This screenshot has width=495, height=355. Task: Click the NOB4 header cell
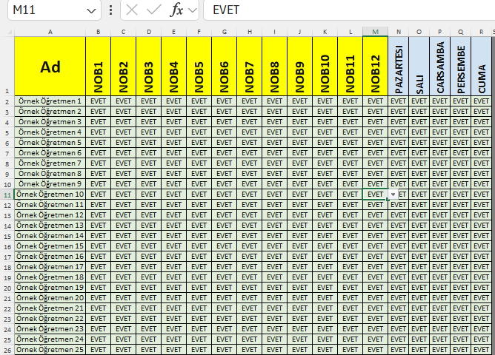(x=173, y=67)
